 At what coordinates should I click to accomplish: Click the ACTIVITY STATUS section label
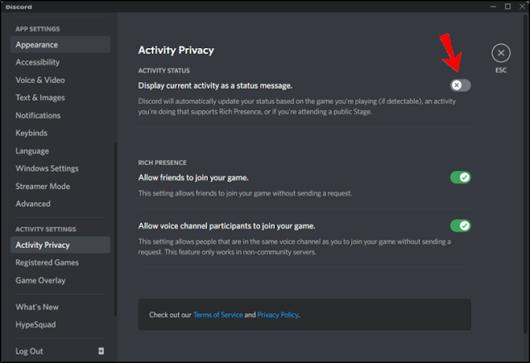[x=164, y=70]
